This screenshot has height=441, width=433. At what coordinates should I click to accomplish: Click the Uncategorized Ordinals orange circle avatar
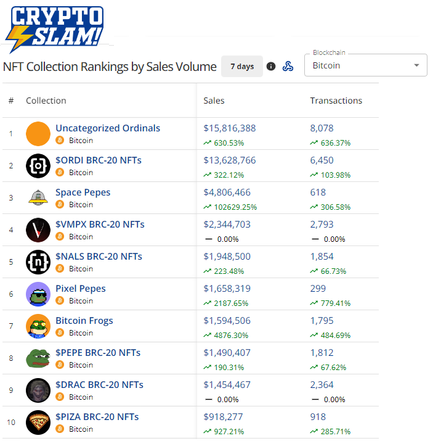(x=38, y=134)
